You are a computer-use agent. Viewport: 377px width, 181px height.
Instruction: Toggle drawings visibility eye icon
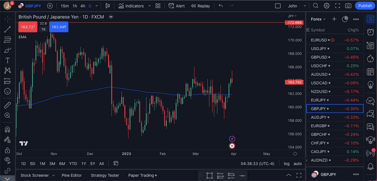pos(7,160)
